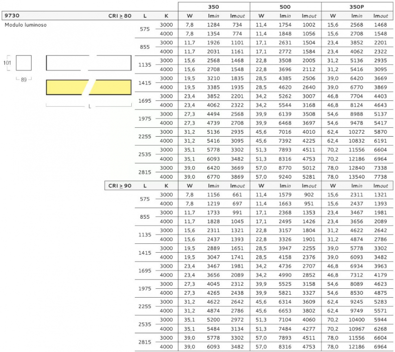Click the "2368" value in 855 row
Viewport: 395px width, 352px height.
(x=285, y=213)
